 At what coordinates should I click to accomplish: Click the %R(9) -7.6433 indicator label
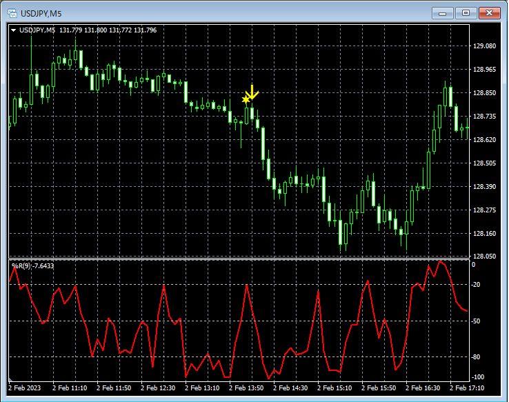33,265
